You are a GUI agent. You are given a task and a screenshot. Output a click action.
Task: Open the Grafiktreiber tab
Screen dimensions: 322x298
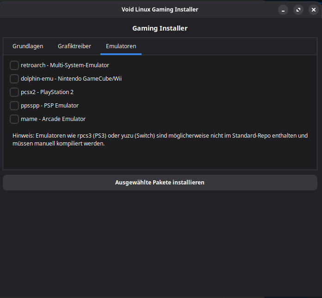tap(74, 46)
